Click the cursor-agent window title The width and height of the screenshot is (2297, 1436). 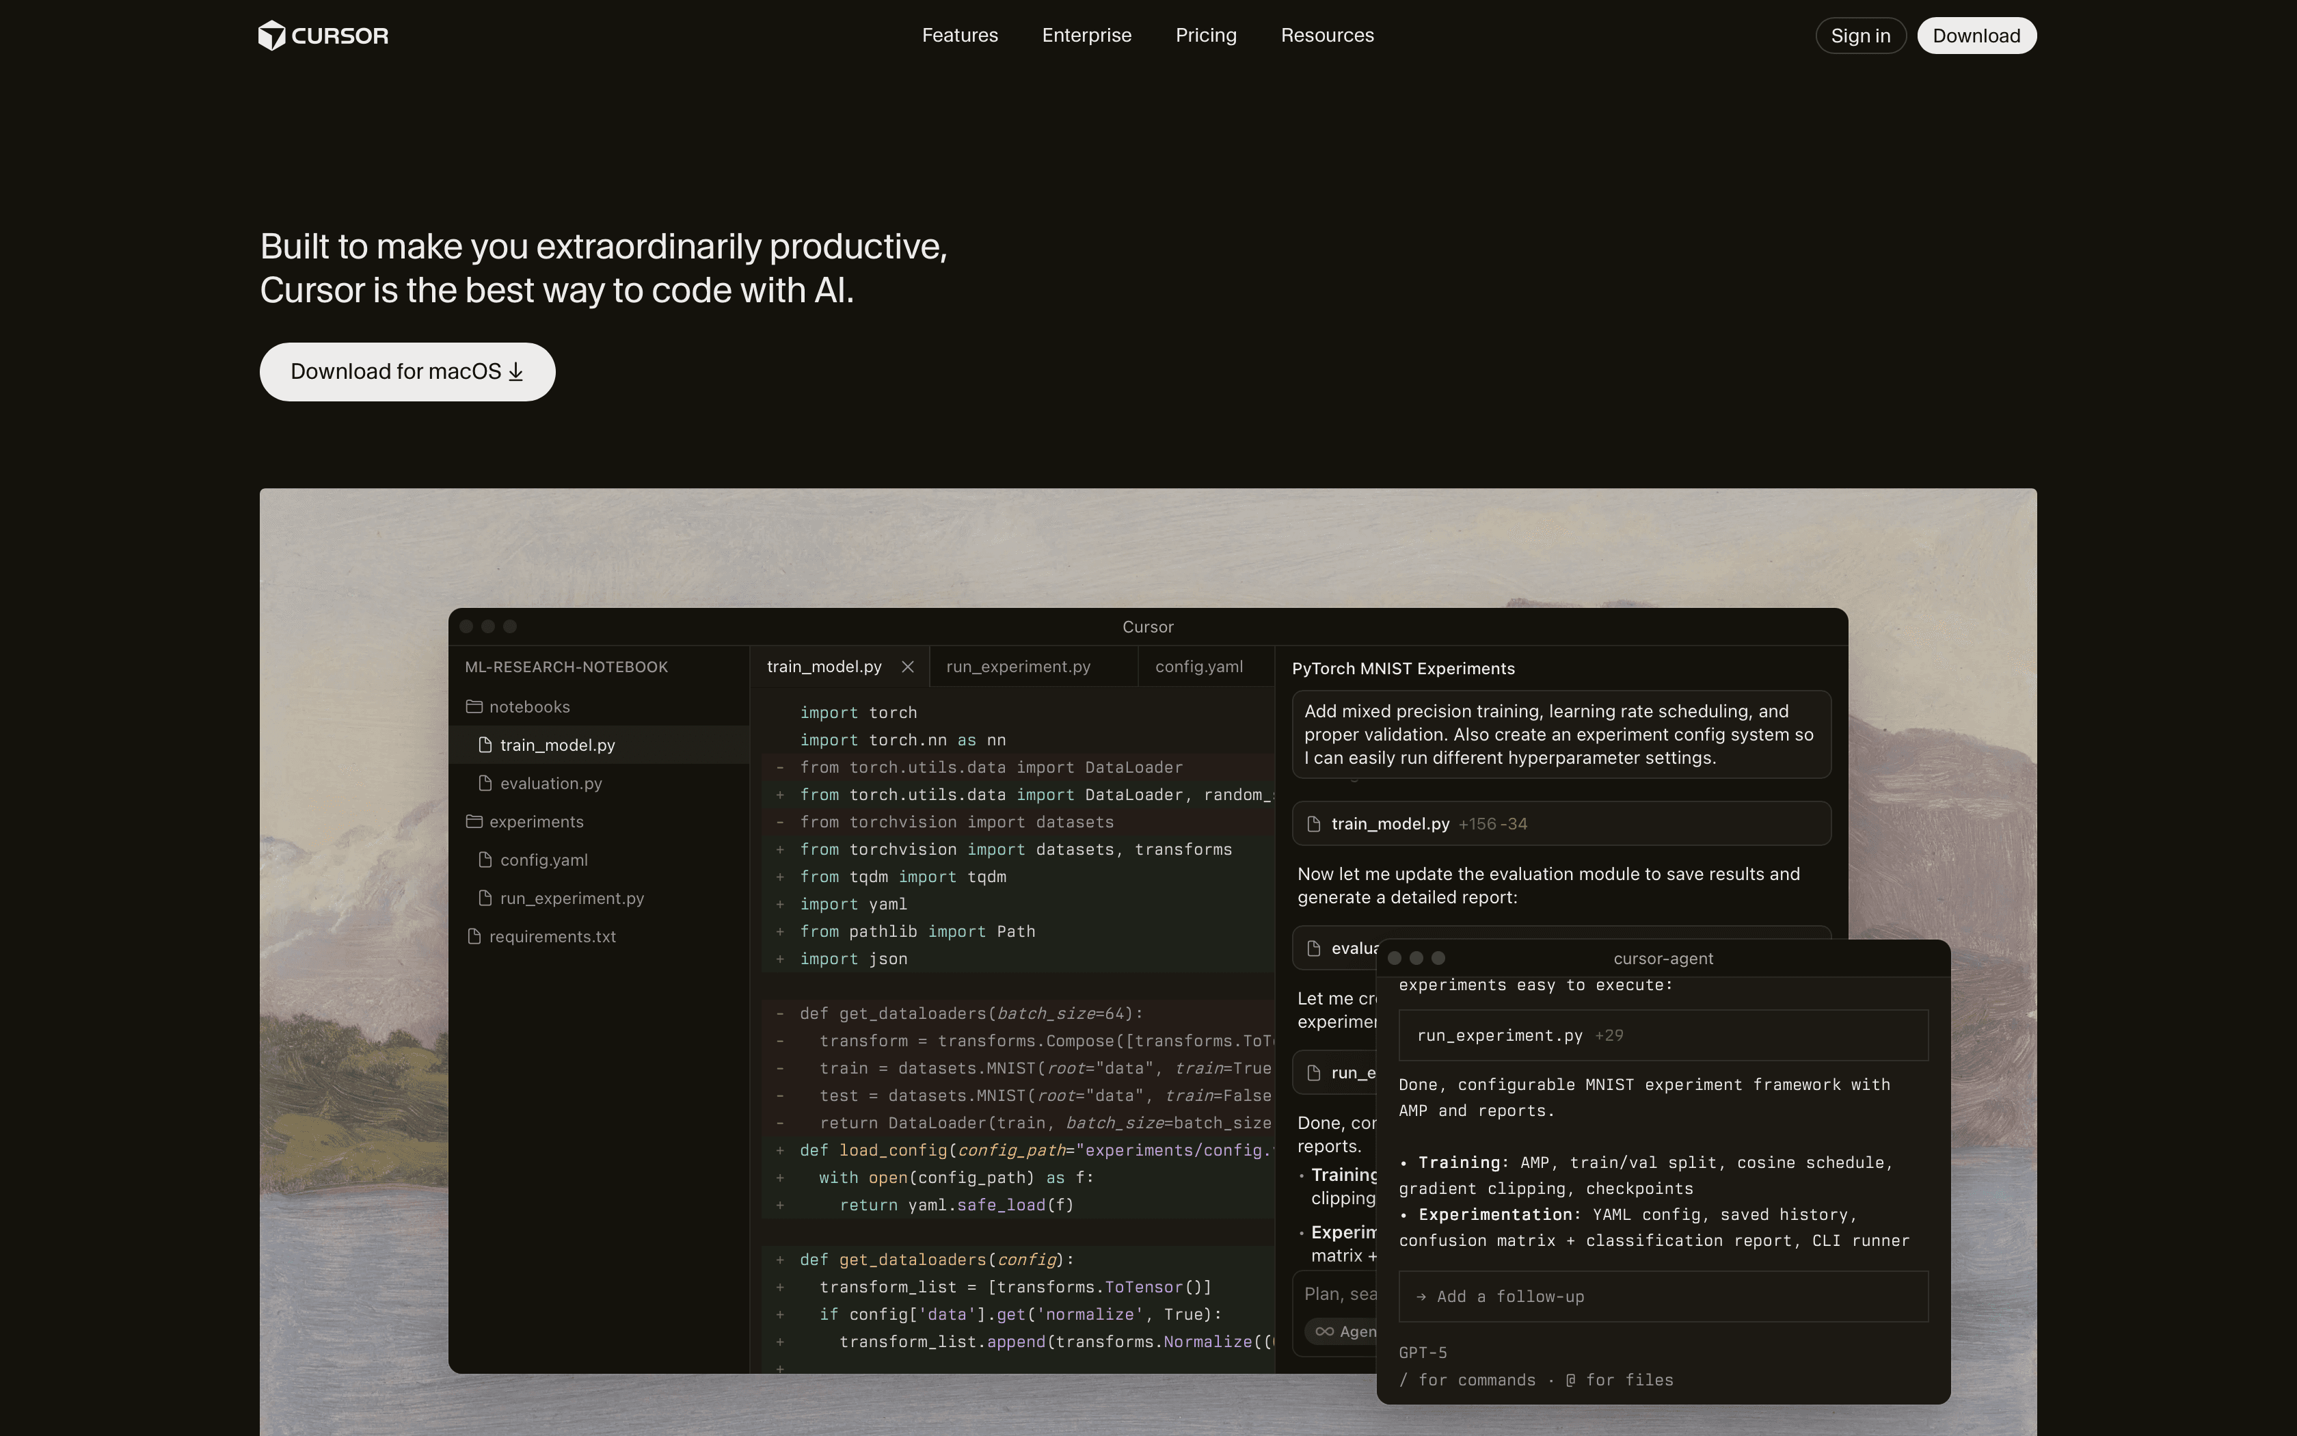(1663, 958)
